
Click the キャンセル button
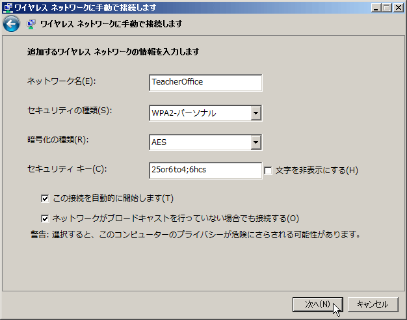coord(373,304)
